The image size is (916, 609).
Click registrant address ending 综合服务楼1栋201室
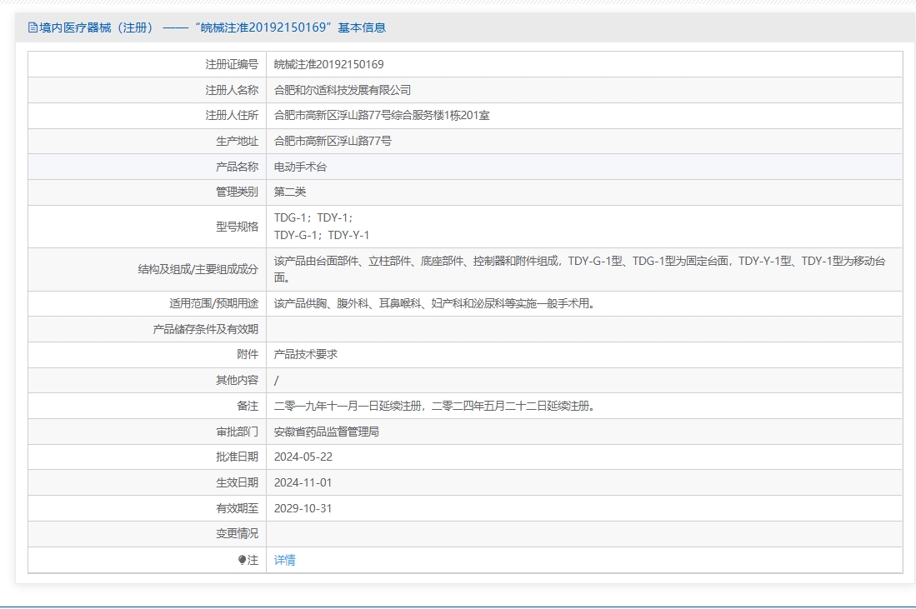click(382, 116)
